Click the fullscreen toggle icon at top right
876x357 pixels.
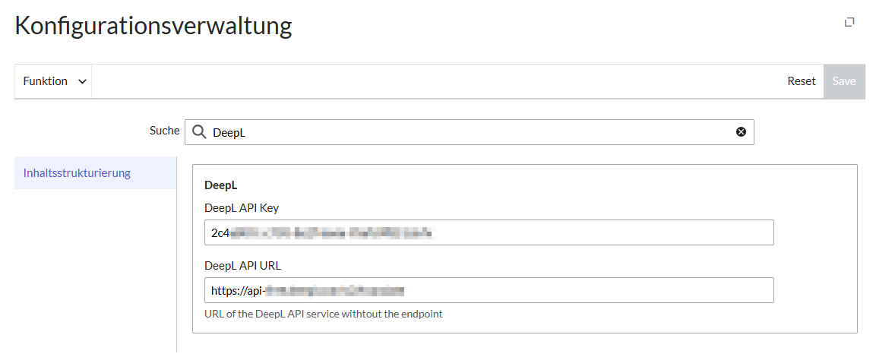point(849,23)
